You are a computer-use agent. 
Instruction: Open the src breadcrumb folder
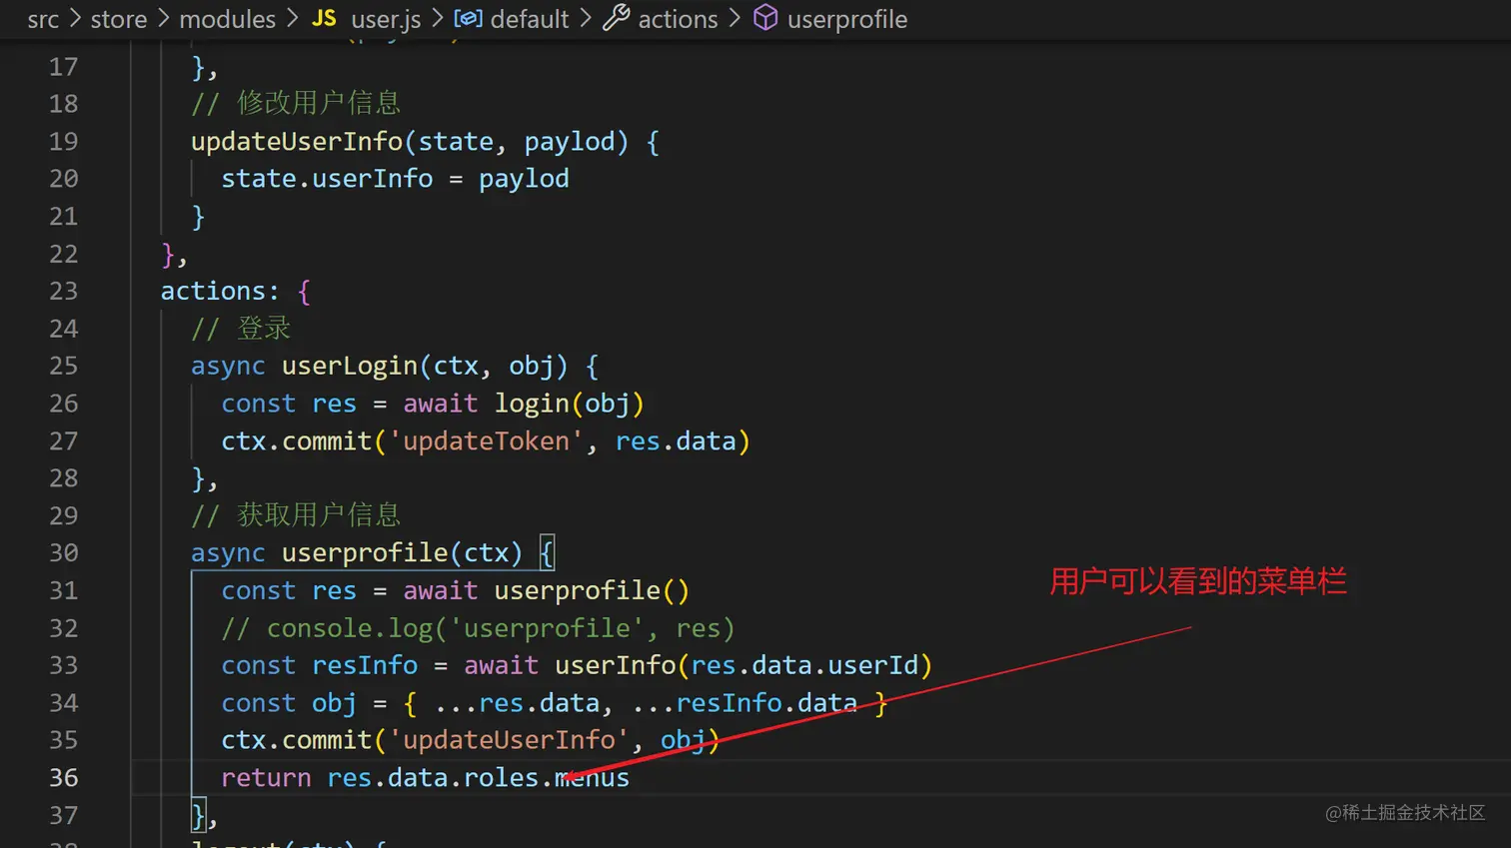pyautogui.click(x=43, y=19)
